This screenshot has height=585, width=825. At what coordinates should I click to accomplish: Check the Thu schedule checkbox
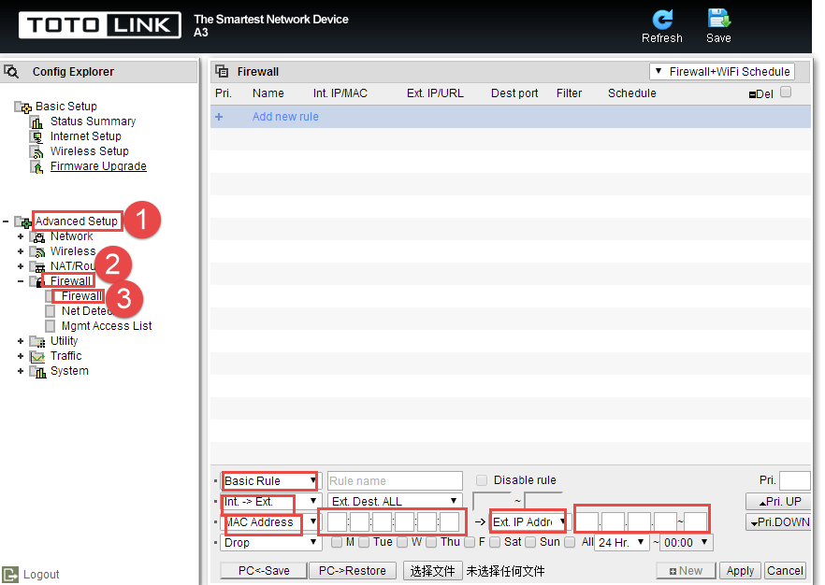pyautogui.click(x=431, y=542)
